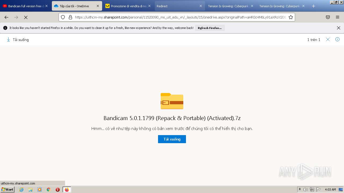
Task: Click the 7z archive file icon
Action: point(172,101)
